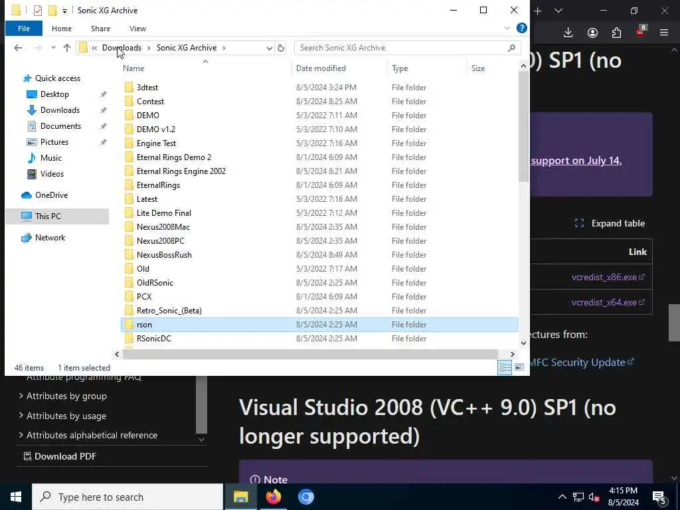Screen dimensions: 680x510
Task: Open Desktop in the navigation pane
Action: pyautogui.click(x=54, y=94)
